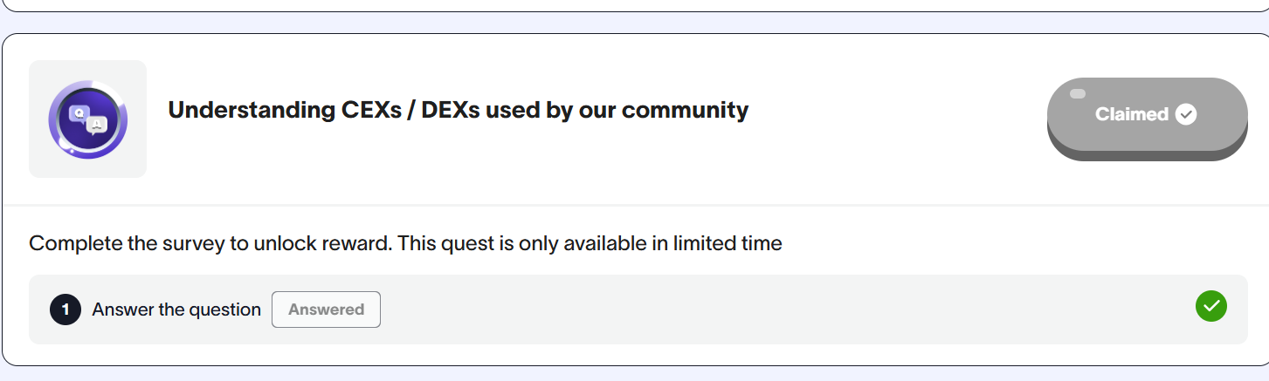The image size is (1269, 381).
Task: Open the 'Understanding CEXs / DEXs' quest title
Action: pyautogui.click(x=458, y=111)
